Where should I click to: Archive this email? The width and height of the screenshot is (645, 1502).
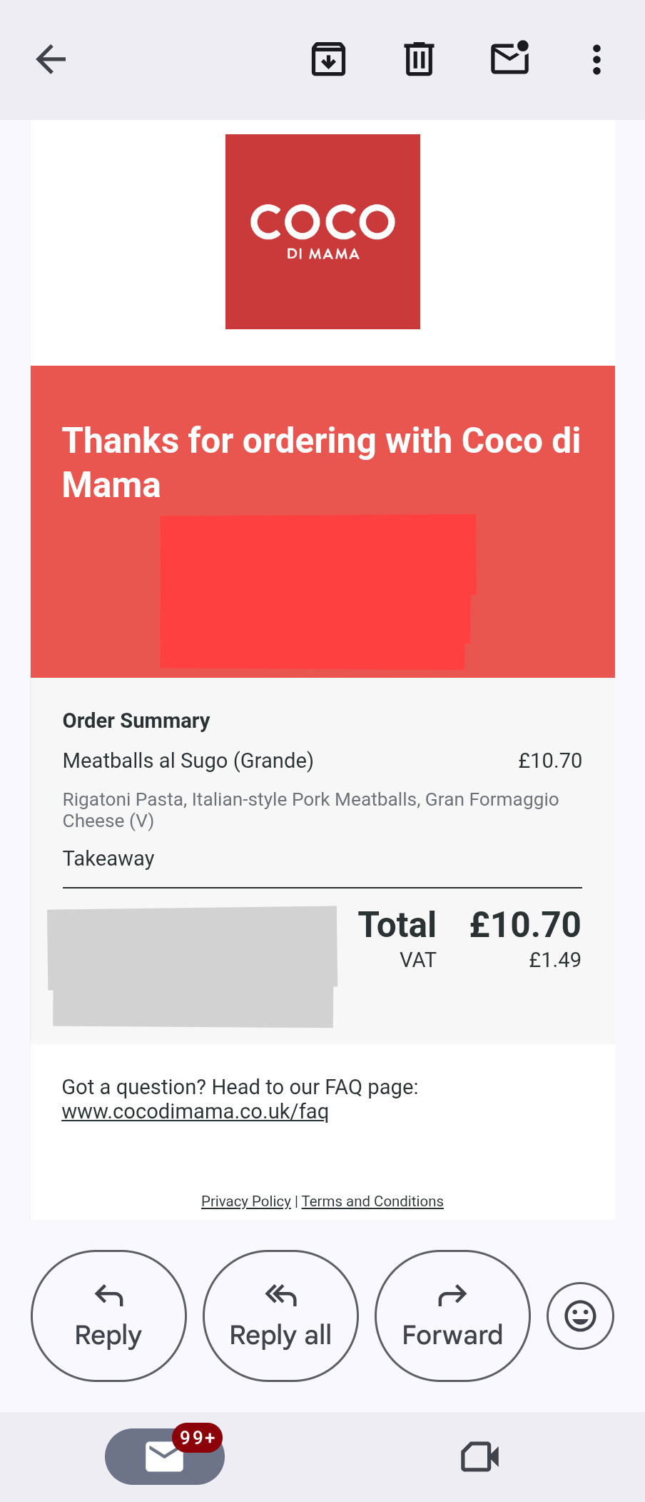tap(329, 59)
